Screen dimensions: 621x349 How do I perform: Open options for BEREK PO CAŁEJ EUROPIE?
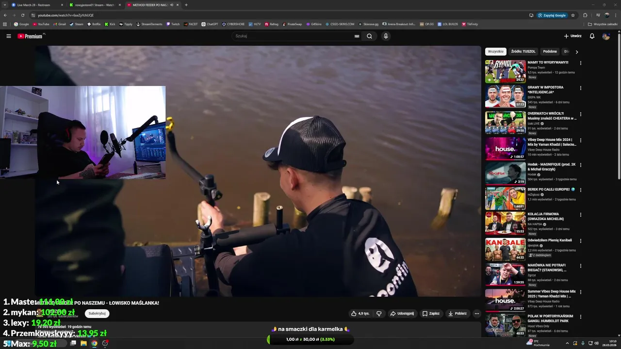580,190
